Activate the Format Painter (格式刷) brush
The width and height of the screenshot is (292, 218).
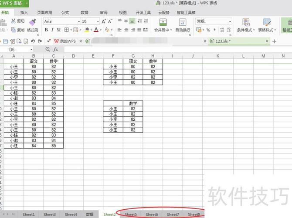pyautogui.click(x=33, y=22)
